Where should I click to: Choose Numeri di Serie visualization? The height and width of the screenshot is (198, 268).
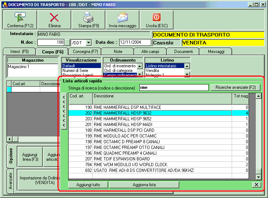(81, 71)
